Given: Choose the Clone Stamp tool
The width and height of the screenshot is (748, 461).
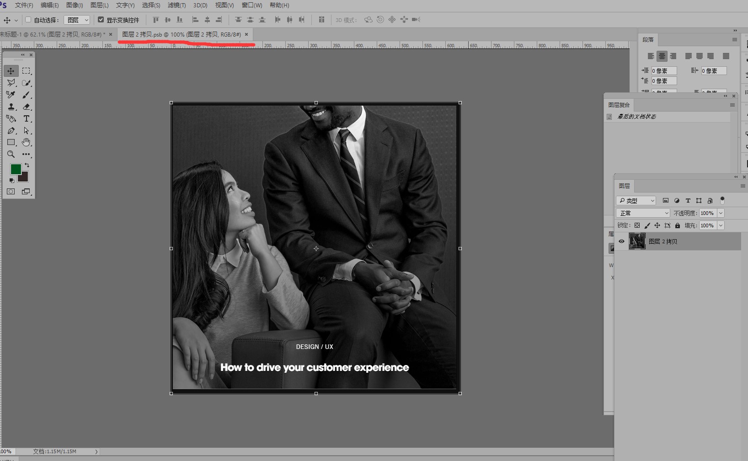Looking at the screenshot, I should (x=11, y=107).
